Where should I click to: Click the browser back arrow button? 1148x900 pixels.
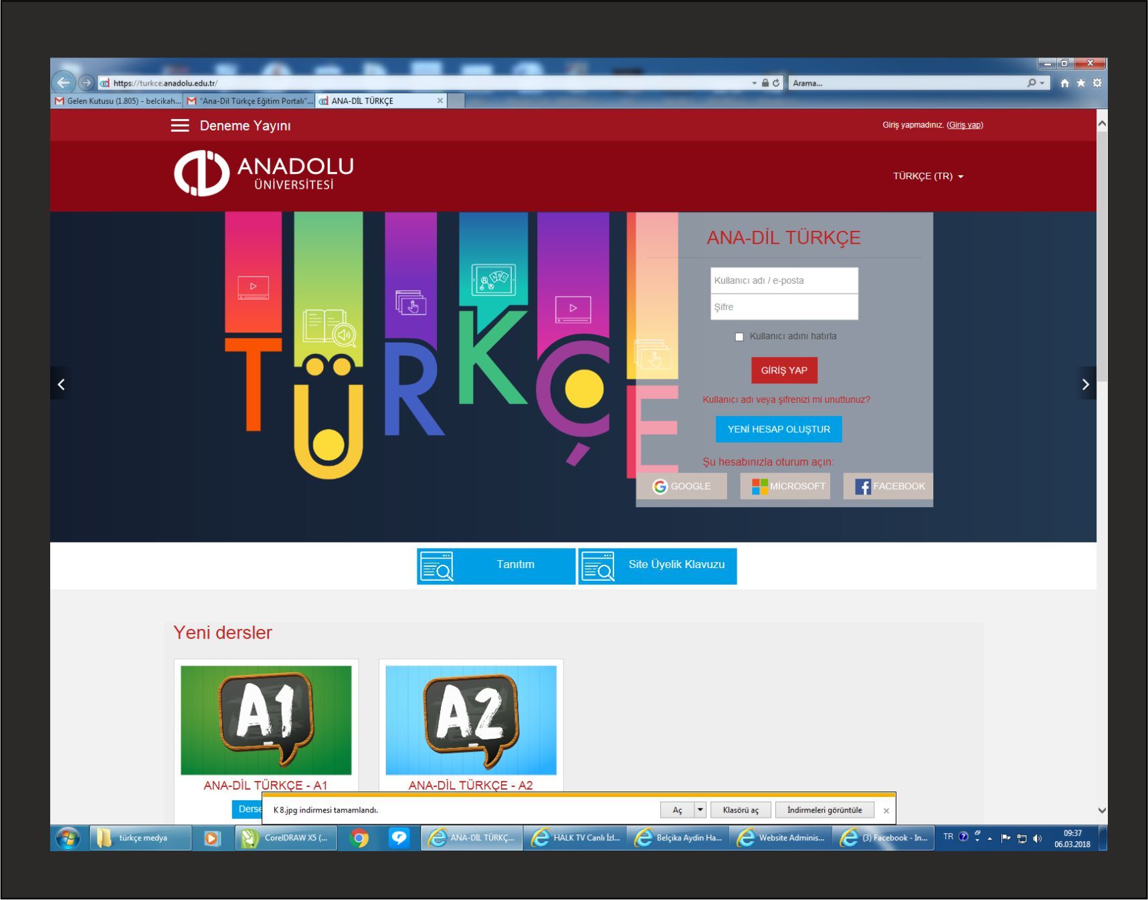coord(64,82)
